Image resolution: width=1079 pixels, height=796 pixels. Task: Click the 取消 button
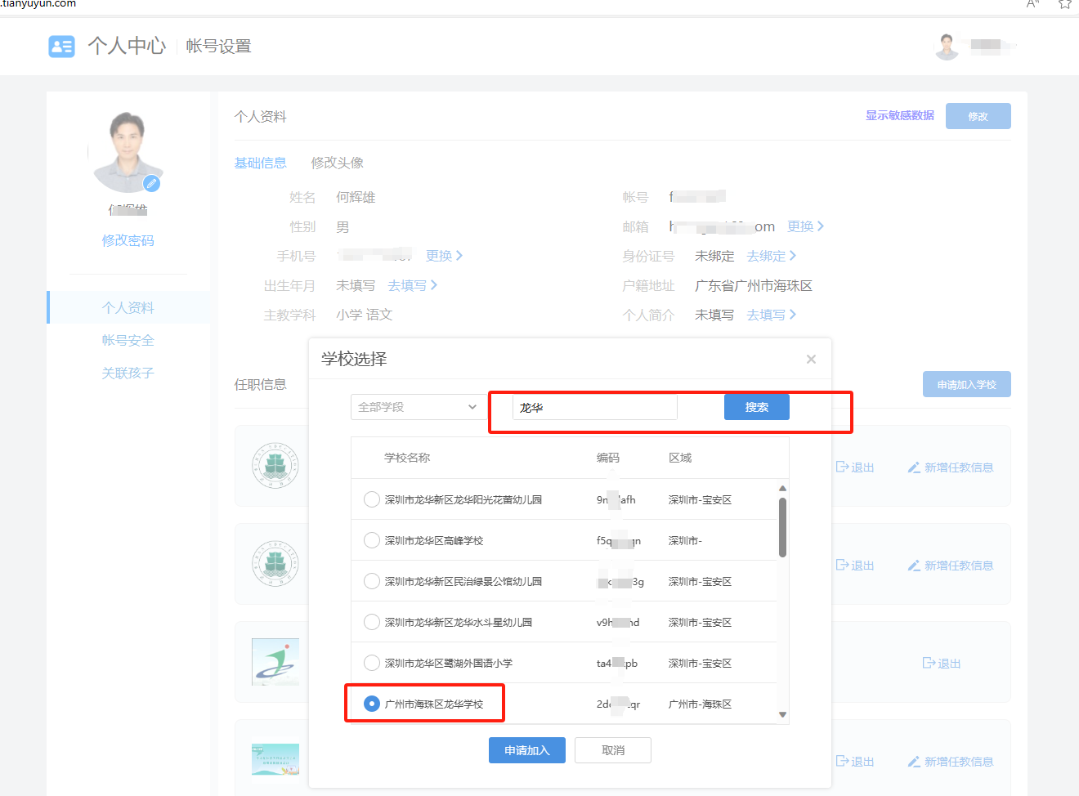coord(613,750)
